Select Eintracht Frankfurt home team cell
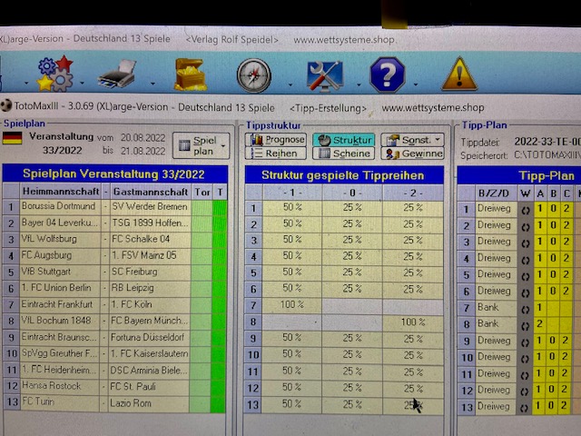This screenshot has width=581, height=436. click(60, 304)
